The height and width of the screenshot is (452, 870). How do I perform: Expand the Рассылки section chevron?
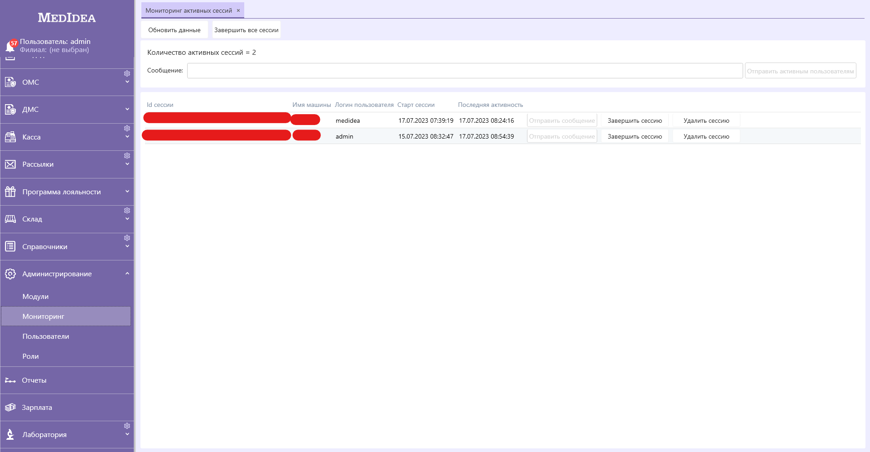click(x=127, y=164)
